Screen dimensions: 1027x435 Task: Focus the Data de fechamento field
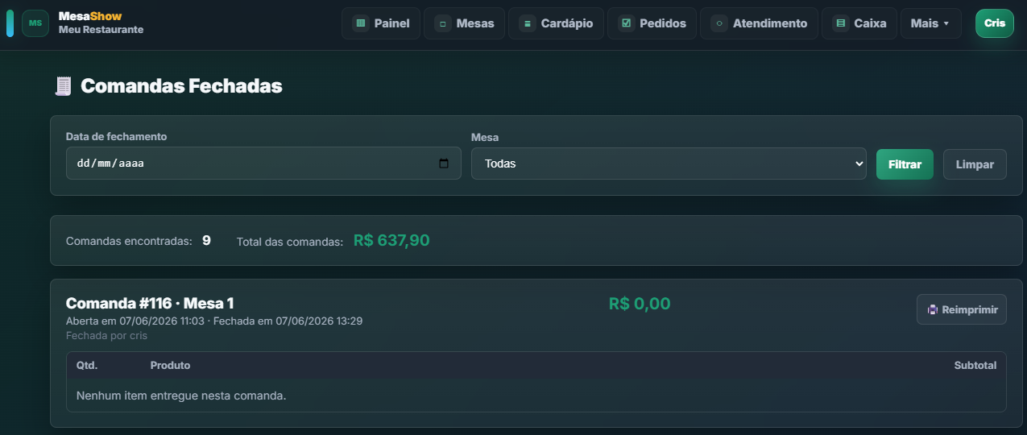263,163
